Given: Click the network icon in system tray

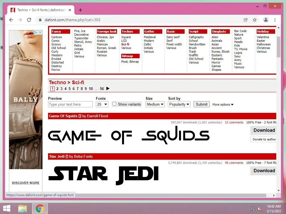Looking at the screenshot, I should click(253, 208).
